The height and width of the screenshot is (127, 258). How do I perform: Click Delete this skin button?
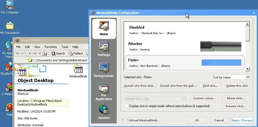[237, 86]
